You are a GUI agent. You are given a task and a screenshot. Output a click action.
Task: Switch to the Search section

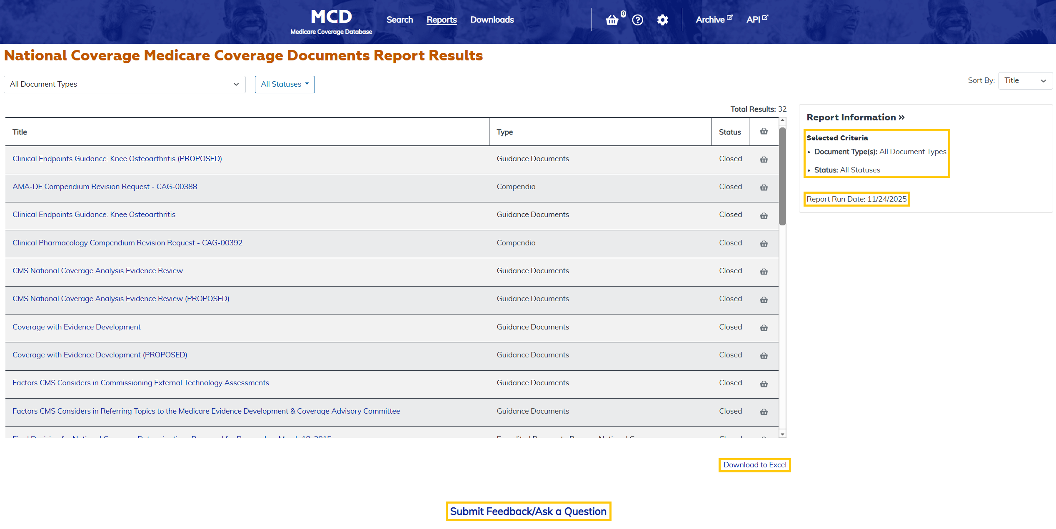point(399,20)
